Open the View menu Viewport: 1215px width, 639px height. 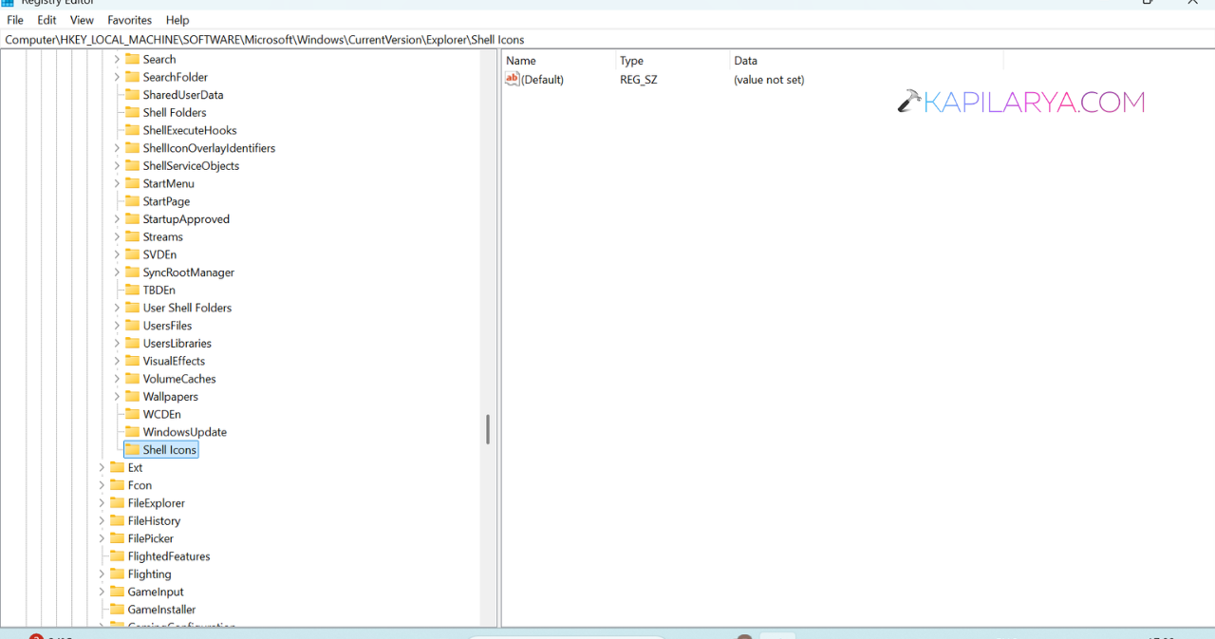point(82,20)
